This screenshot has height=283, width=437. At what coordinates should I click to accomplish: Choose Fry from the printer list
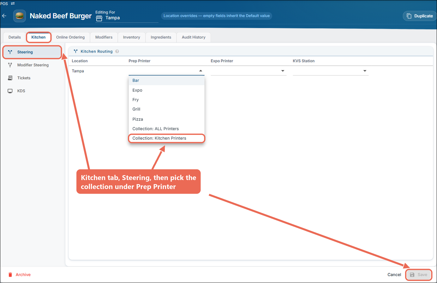166,100
